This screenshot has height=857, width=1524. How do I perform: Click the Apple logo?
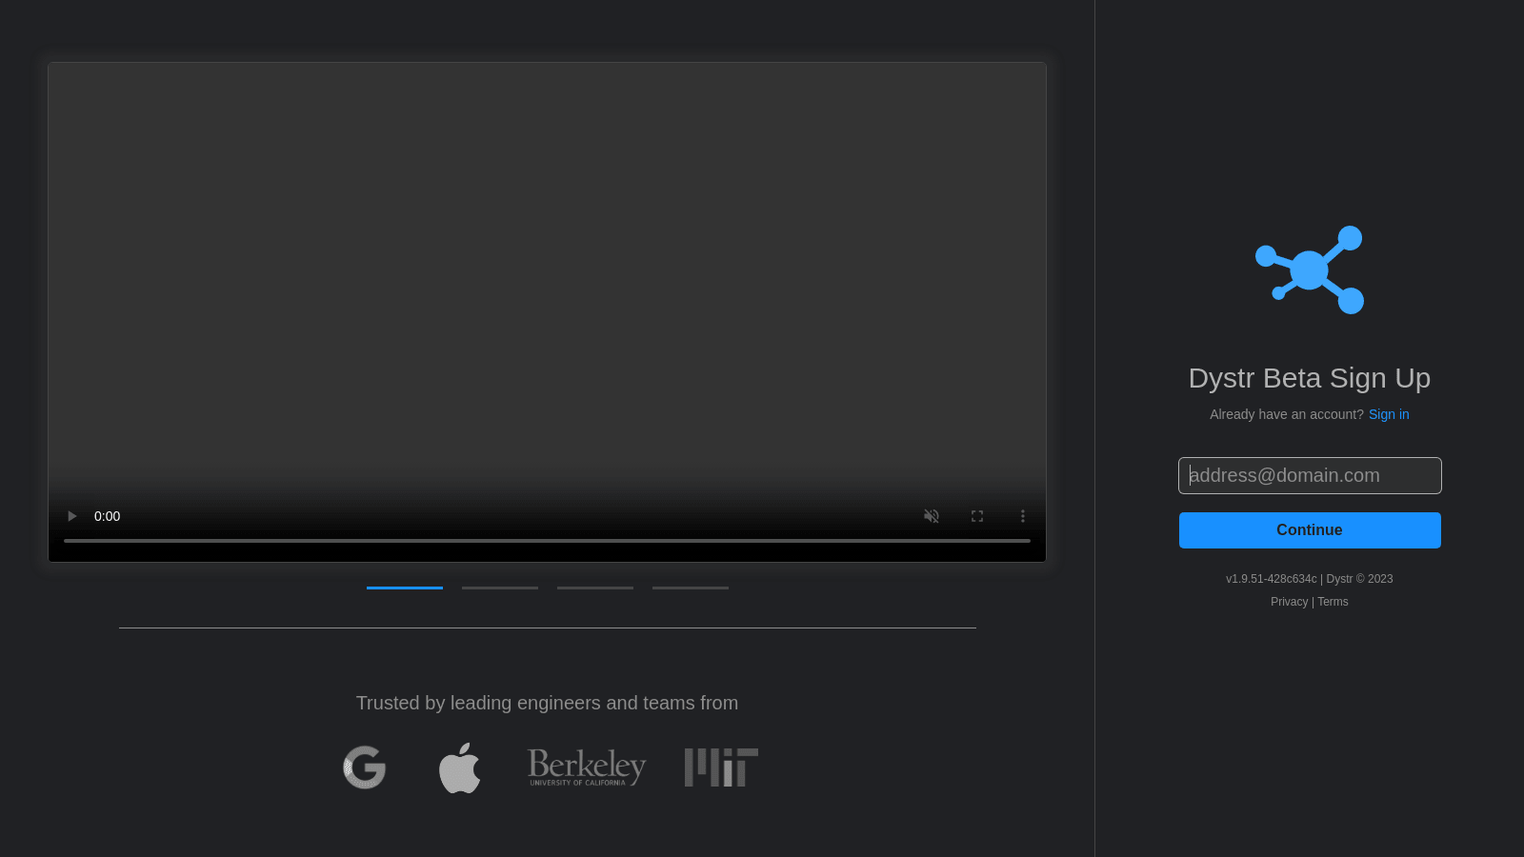click(x=459, y=767)
